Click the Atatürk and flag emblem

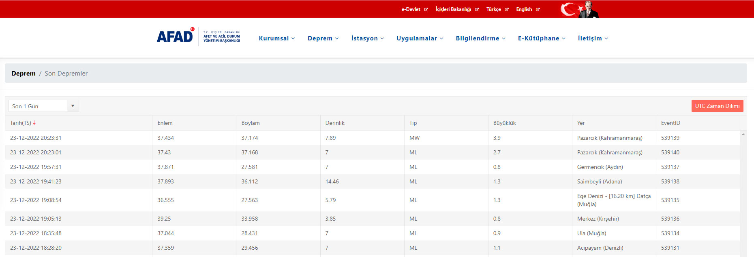click(580, 9)
